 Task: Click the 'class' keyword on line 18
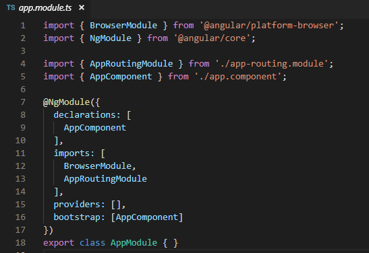point(92,243)
